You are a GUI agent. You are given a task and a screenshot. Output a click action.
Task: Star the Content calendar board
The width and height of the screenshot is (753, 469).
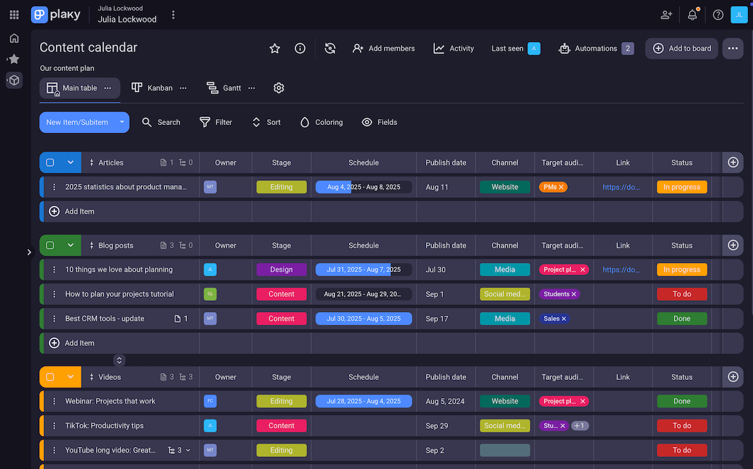pos(274,48)
